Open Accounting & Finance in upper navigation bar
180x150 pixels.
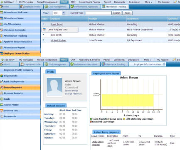(89, 2)
